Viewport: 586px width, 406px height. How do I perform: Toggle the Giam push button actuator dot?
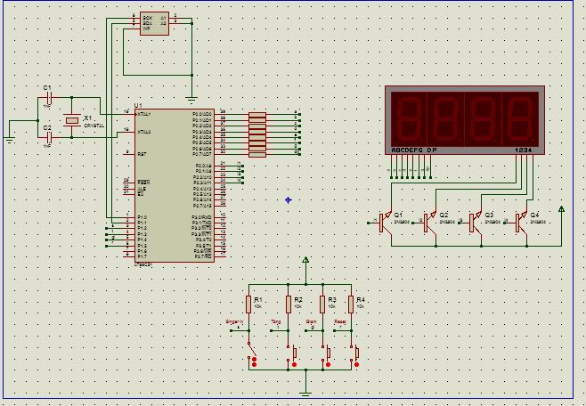(x=328, y=364)
